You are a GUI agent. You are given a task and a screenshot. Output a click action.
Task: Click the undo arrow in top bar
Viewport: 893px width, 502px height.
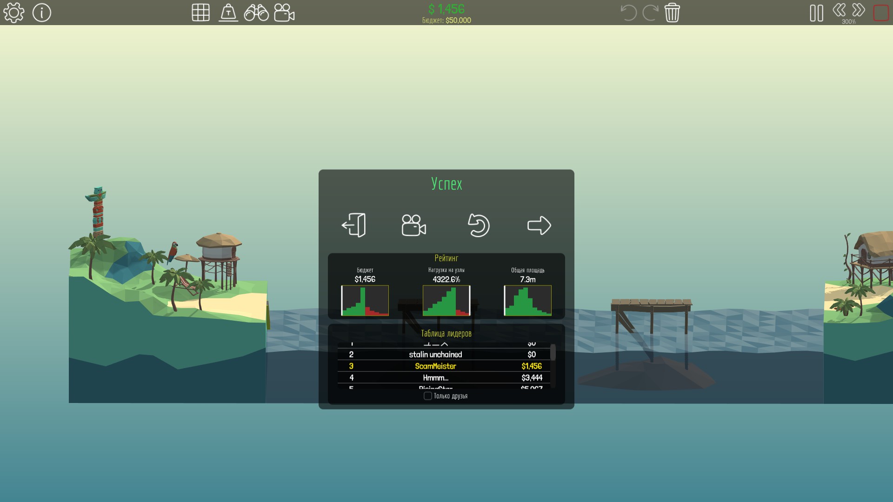point(628,13)
